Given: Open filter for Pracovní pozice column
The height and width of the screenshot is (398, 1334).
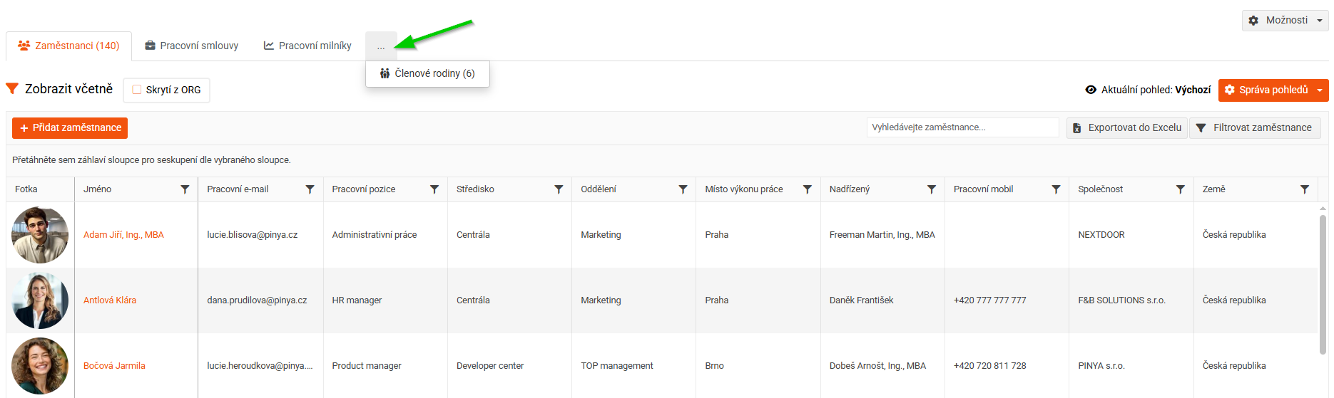Looking at the screenshot, I should [434, 189].
